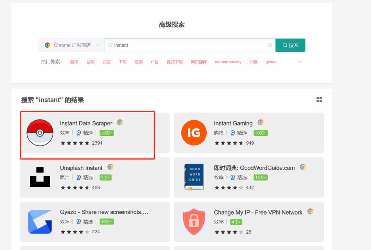Clear the search field with the circle icon

point(270,45)
